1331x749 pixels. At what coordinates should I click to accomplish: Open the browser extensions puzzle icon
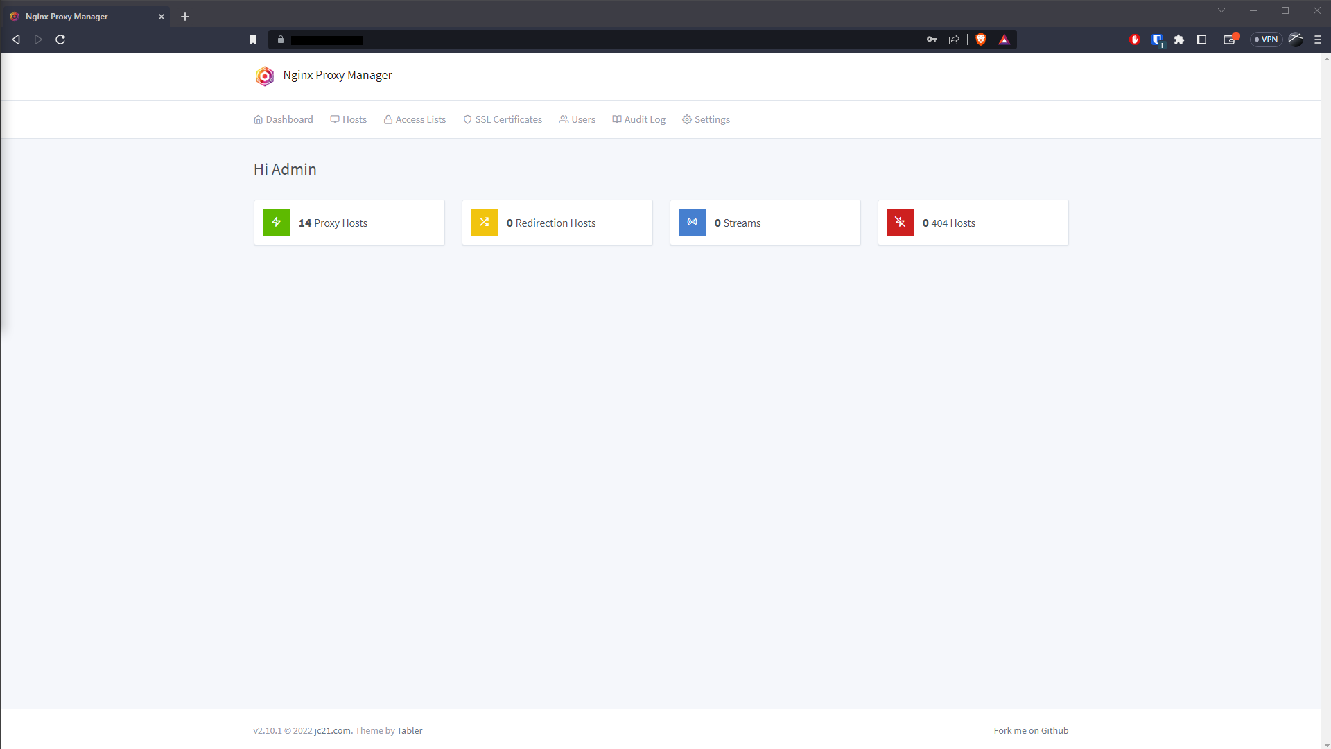pyautogui.click(x=1178, y=40)
